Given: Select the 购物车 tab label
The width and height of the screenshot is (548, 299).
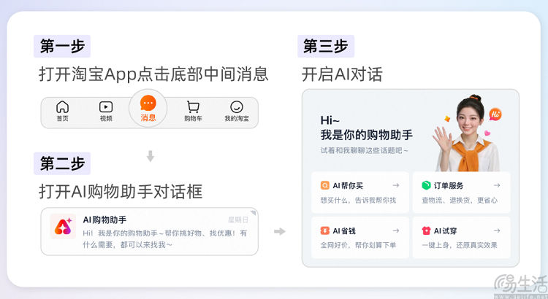Looking at the screenshot, I should pos(193,119).
